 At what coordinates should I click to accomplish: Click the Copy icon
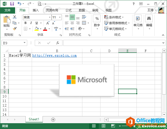click(x=15, y=23)
